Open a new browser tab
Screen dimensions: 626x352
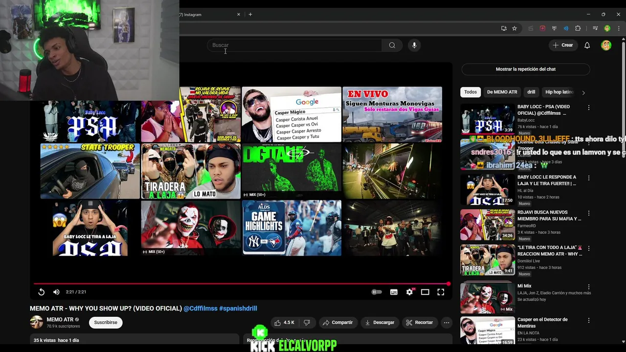click(x=250, y=15)
